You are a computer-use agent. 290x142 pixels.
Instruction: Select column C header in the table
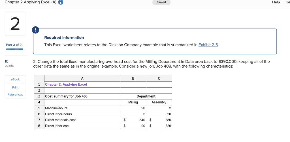point(159,78)
